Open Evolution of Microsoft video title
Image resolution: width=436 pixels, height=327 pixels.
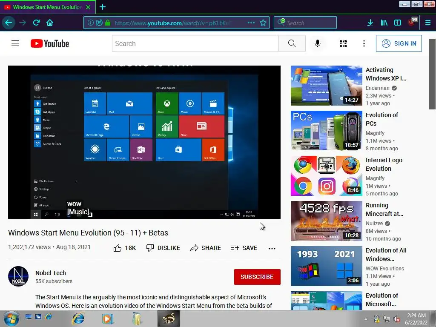[381, 299]
